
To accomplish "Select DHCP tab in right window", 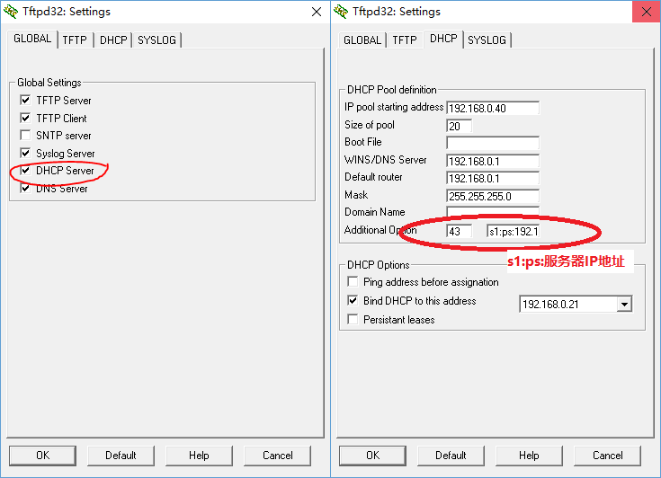I will coord(443,39).
